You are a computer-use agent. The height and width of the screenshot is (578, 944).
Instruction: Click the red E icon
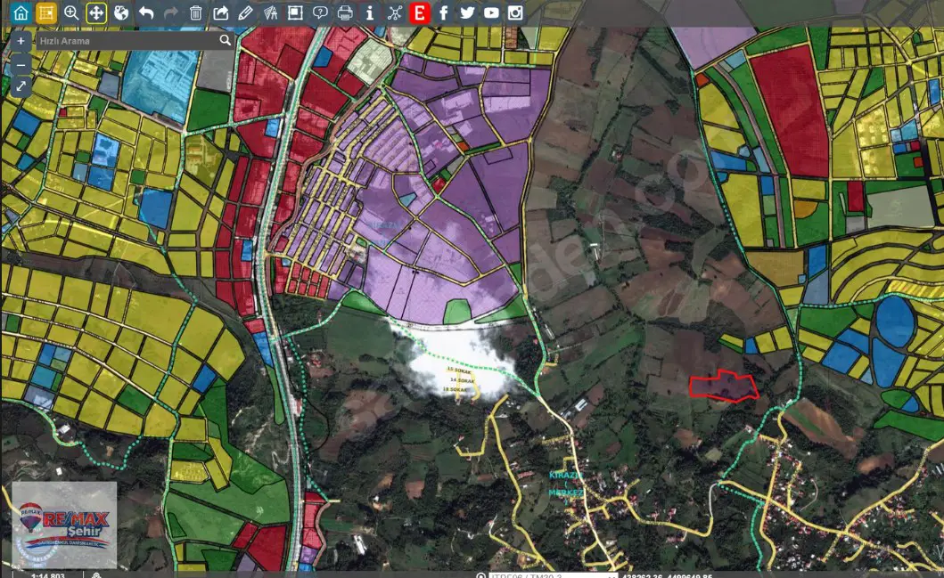[420, 12]
